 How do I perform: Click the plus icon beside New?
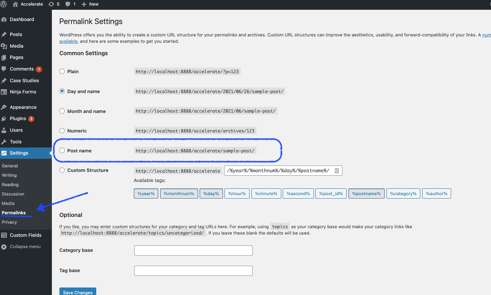tap(84, 4)
